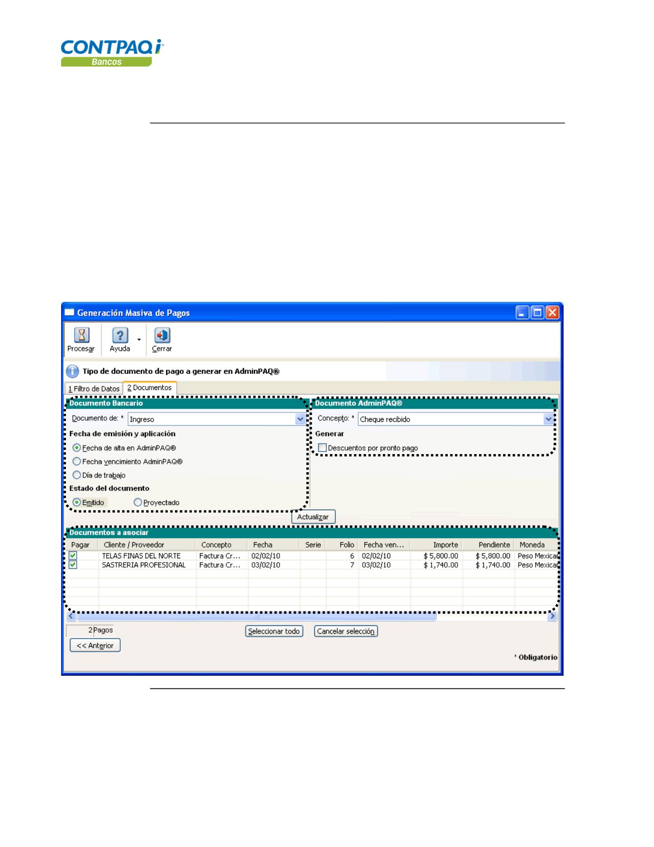Enable Descuentos por pronto pago checkbox
The image size is (654, 847).
(x=323, y=448)
